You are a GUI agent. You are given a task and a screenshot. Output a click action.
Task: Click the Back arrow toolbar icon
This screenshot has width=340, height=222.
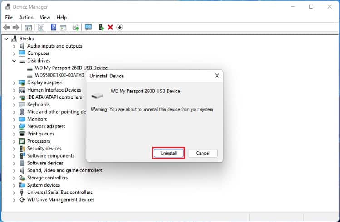click(x=6, y=28)
